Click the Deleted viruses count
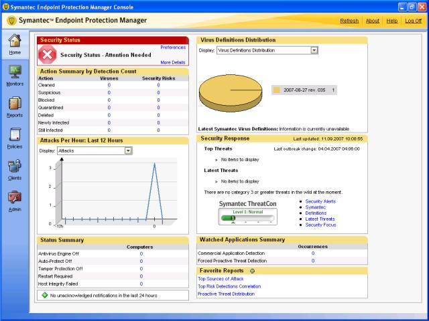429x321 pixels. [109, 115]
